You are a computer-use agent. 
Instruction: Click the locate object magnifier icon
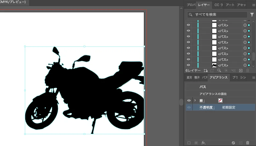pyautogui.click(x=219, y=70)
